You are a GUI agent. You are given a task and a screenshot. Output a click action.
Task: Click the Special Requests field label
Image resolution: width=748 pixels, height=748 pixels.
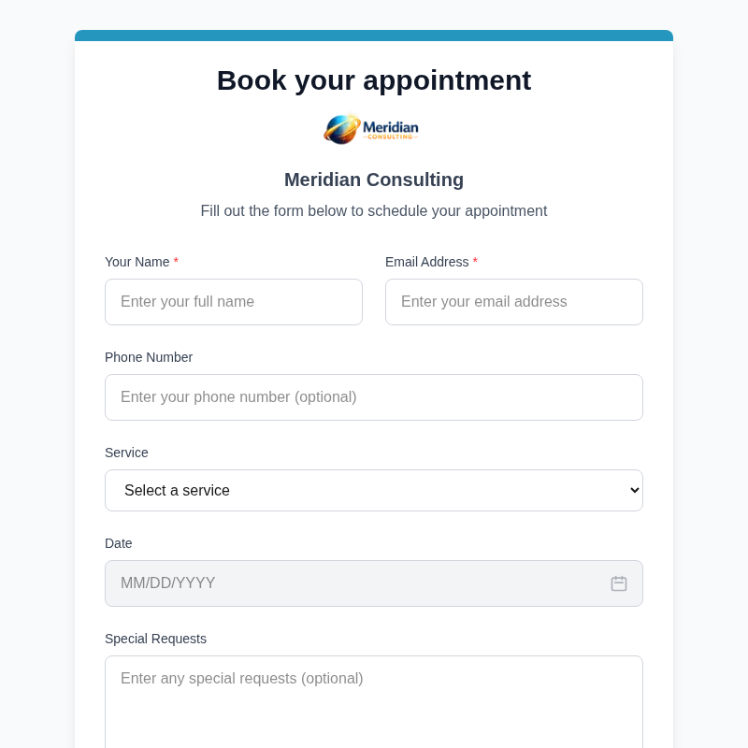pyautogui.click(x=155, y=639)
